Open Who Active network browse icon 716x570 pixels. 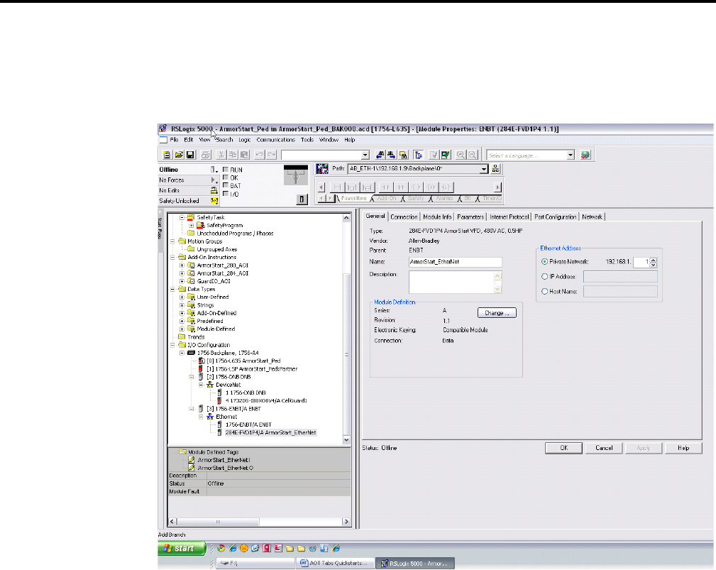click(495, 169)
